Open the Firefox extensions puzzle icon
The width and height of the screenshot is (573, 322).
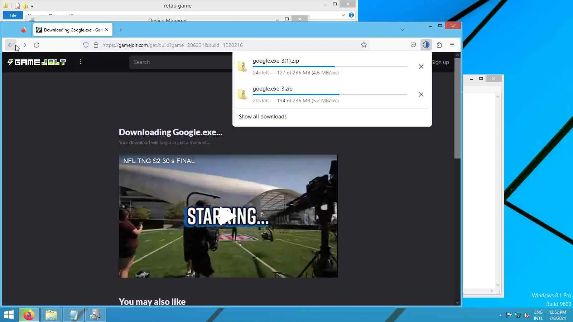click(439, 45)
